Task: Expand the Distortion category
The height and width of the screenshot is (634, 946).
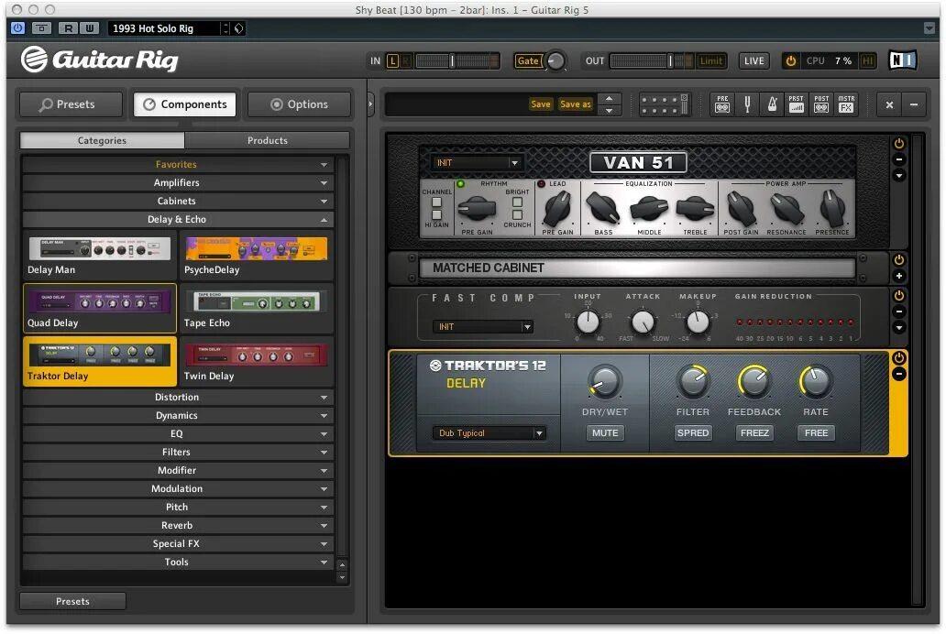Action: tap(177, 397)
